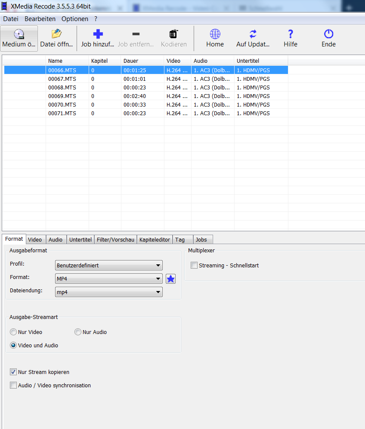Select Nur Video radio button
Screen dimensions: 365x429
[13, 332]
